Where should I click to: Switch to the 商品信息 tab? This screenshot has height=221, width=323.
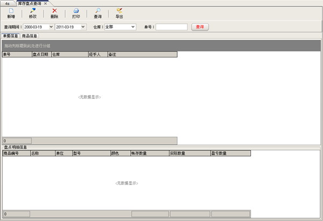click(x=30, y=36)
